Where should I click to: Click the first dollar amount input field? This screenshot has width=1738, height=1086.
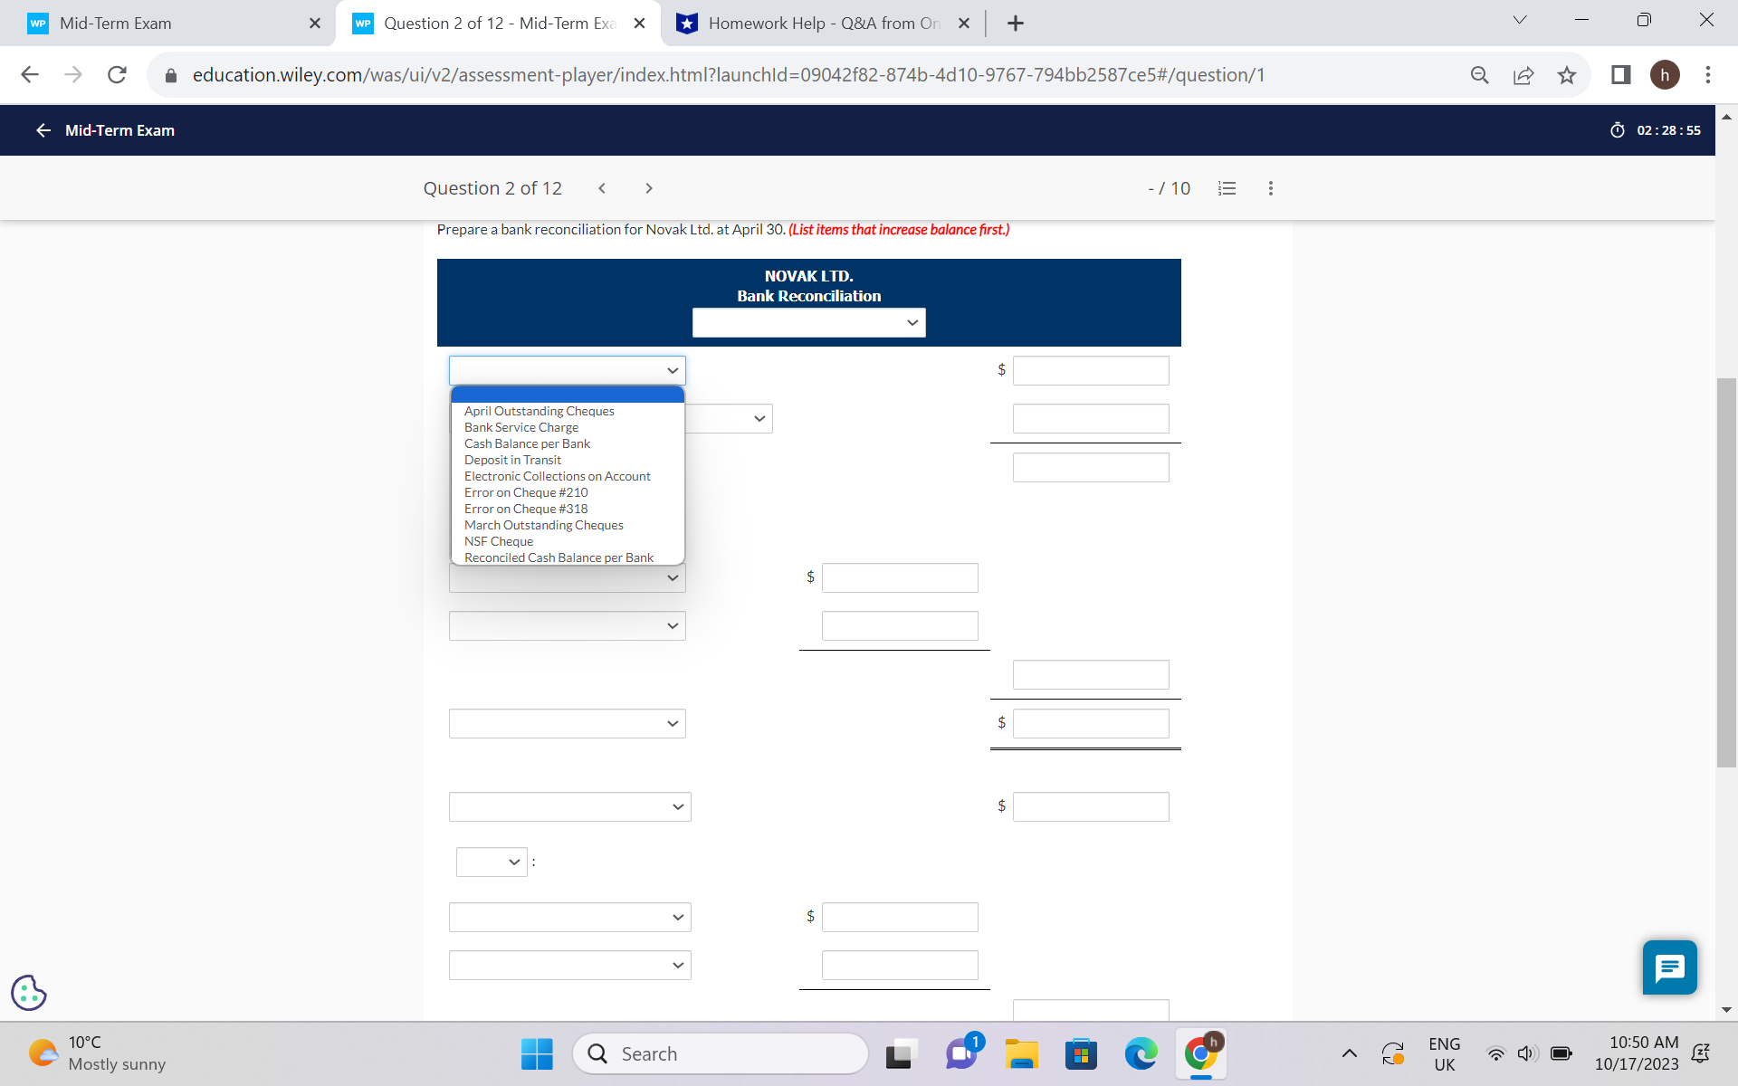click(1090, 370)
